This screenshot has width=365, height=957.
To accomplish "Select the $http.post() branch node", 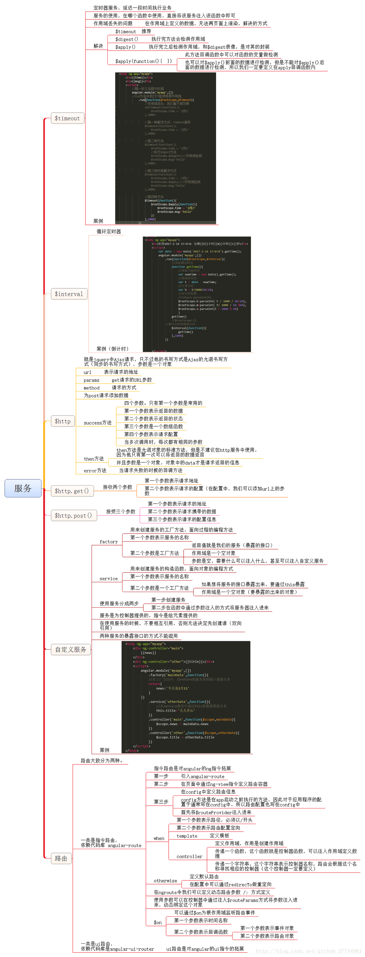I will coord(74,515).
